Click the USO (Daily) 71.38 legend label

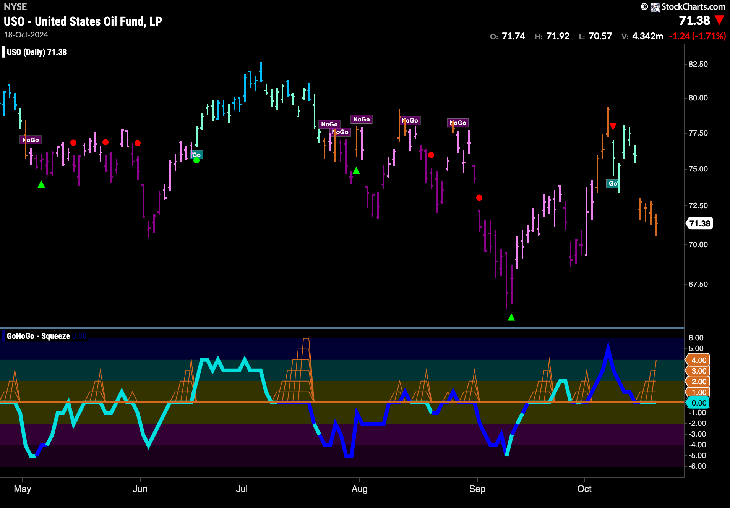[37, 52]
